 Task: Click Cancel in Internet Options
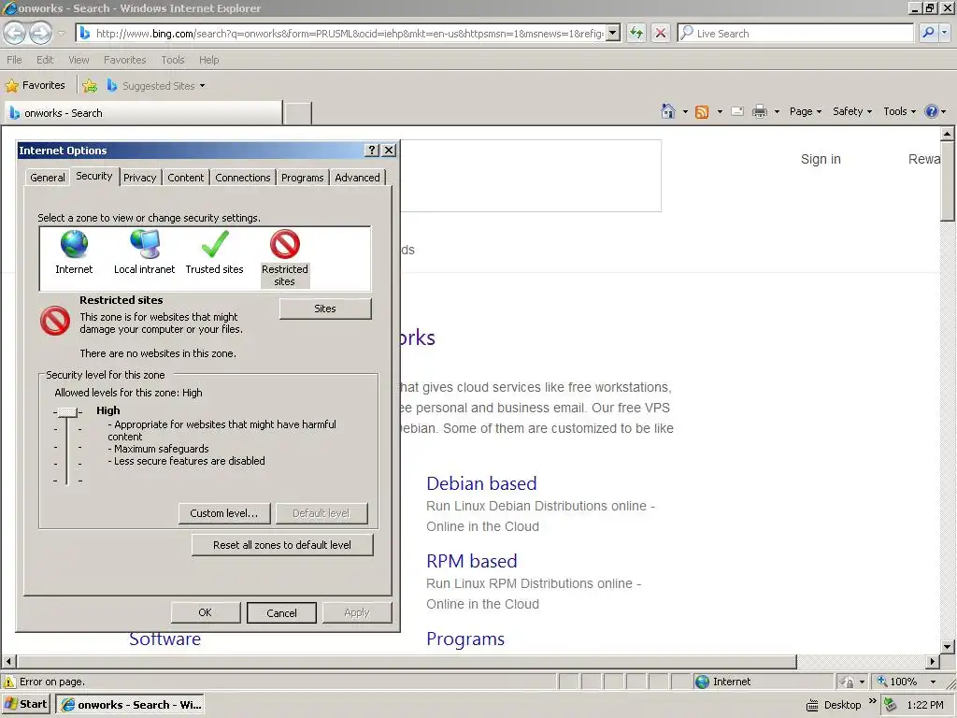pyautogui.click(x=281, y=613)
